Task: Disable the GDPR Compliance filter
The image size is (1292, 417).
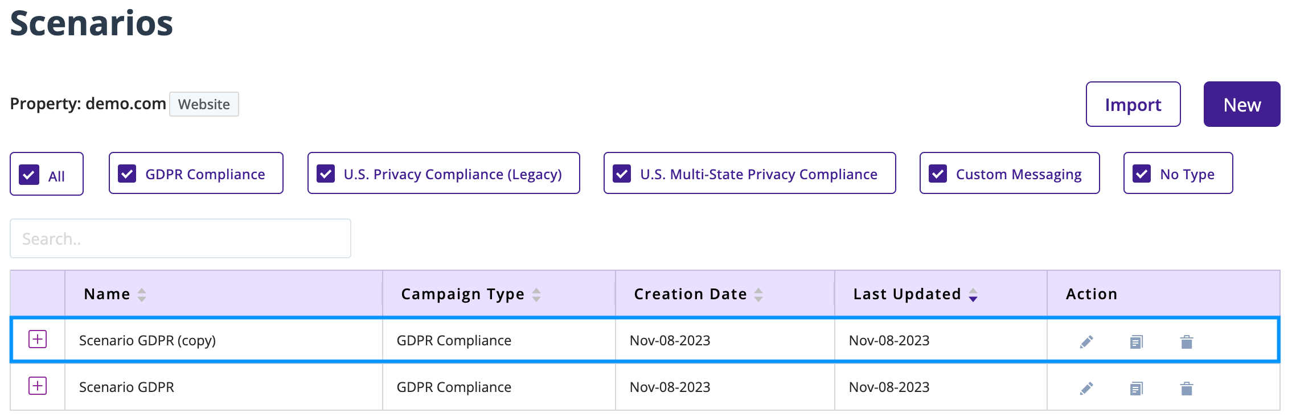Action: (128, 174)
